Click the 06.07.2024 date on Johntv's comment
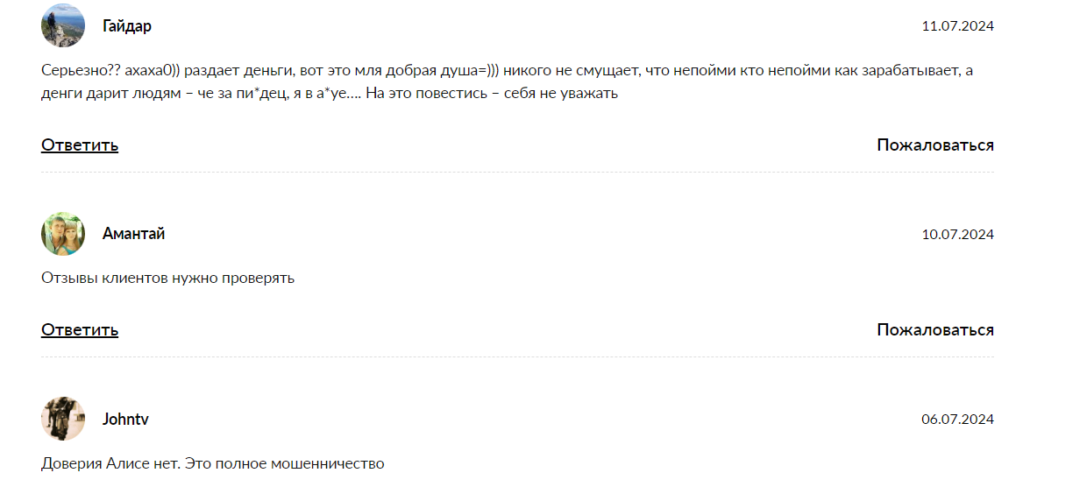 (x=957, y=420)
